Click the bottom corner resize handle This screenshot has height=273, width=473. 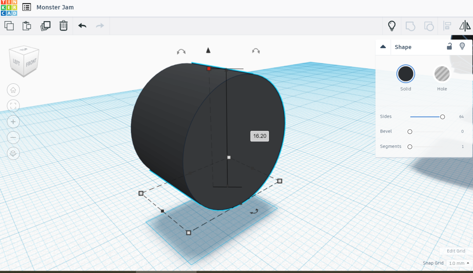tap(189, 233)
